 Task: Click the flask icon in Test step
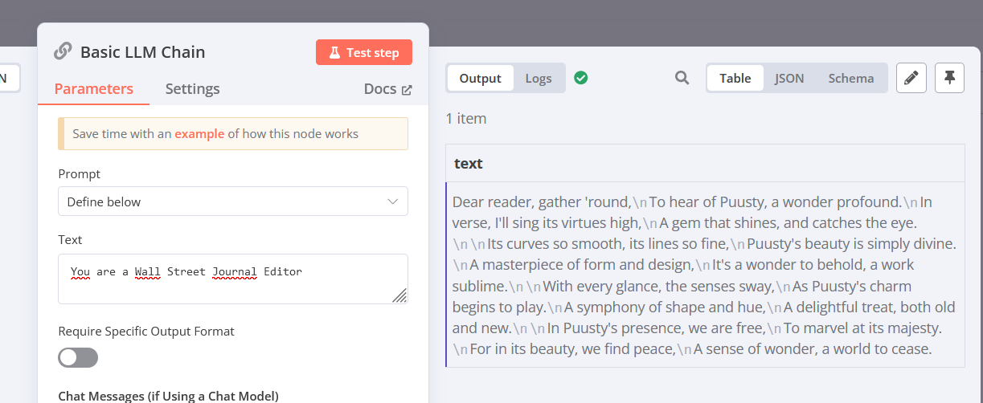[334, 53]
